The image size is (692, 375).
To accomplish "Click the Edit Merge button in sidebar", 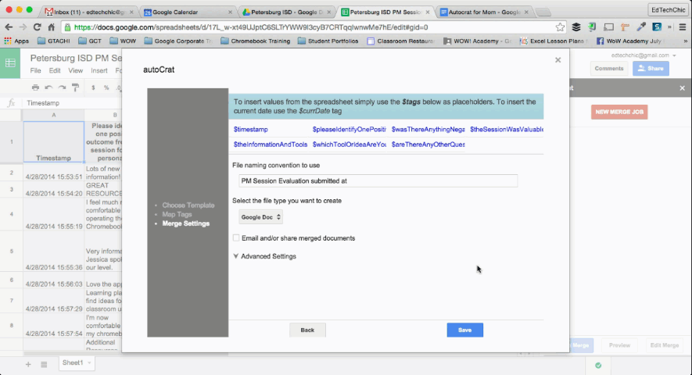I will tap(664, 345).
